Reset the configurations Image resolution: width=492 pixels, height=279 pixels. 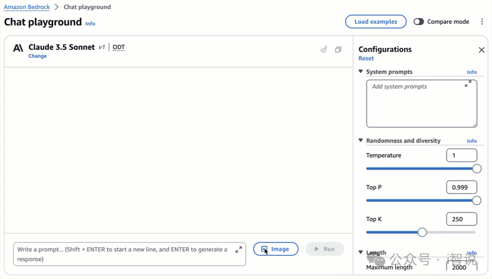366,58
